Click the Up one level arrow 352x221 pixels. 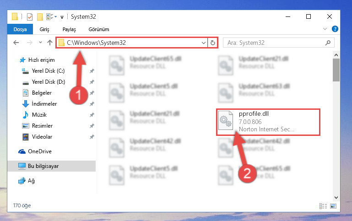point(50,43)
